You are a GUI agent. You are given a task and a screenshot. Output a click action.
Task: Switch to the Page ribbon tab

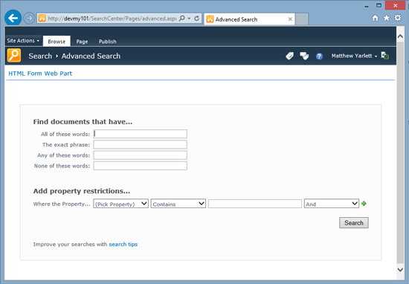pyautogui.click(x=82, y=42)
